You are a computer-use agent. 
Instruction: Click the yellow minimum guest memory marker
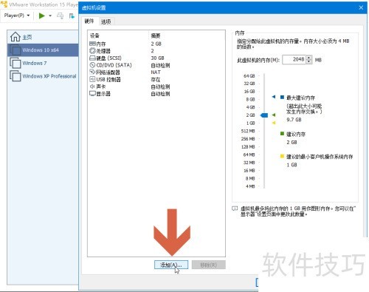pyautogui.click(x=274, y=123)
